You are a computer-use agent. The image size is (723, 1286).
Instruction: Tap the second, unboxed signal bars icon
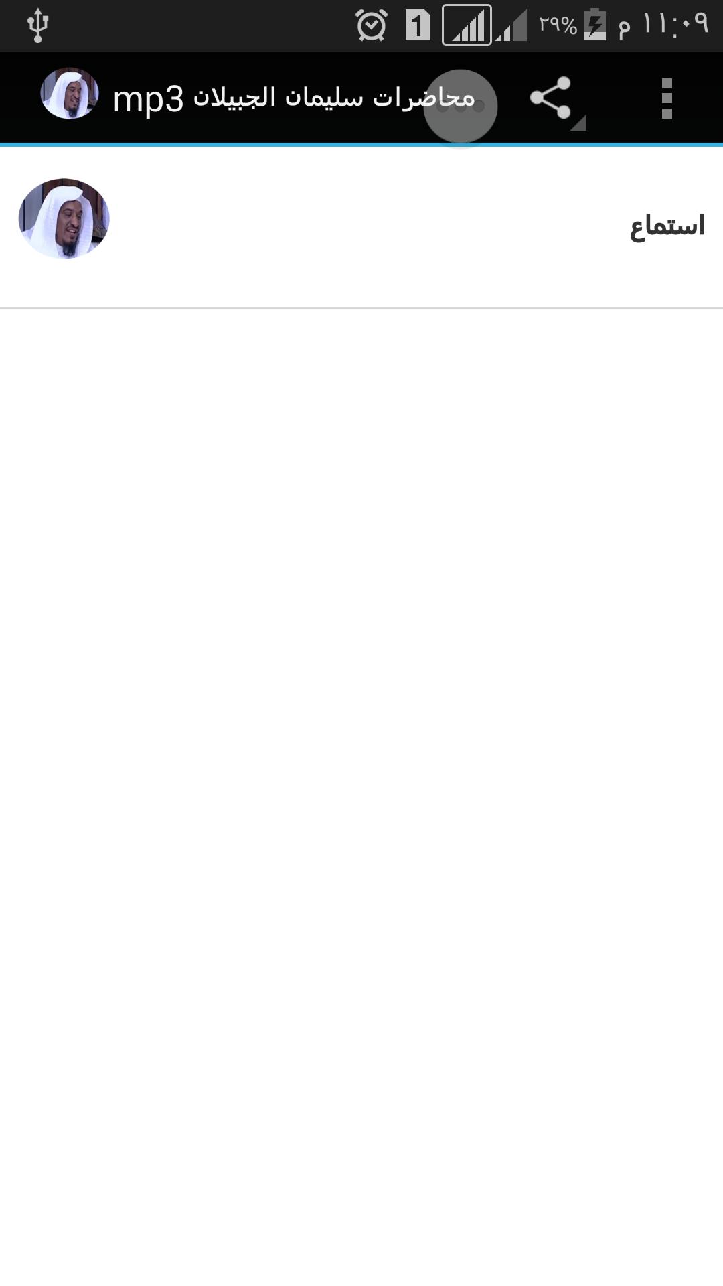[x=511, y=26]
